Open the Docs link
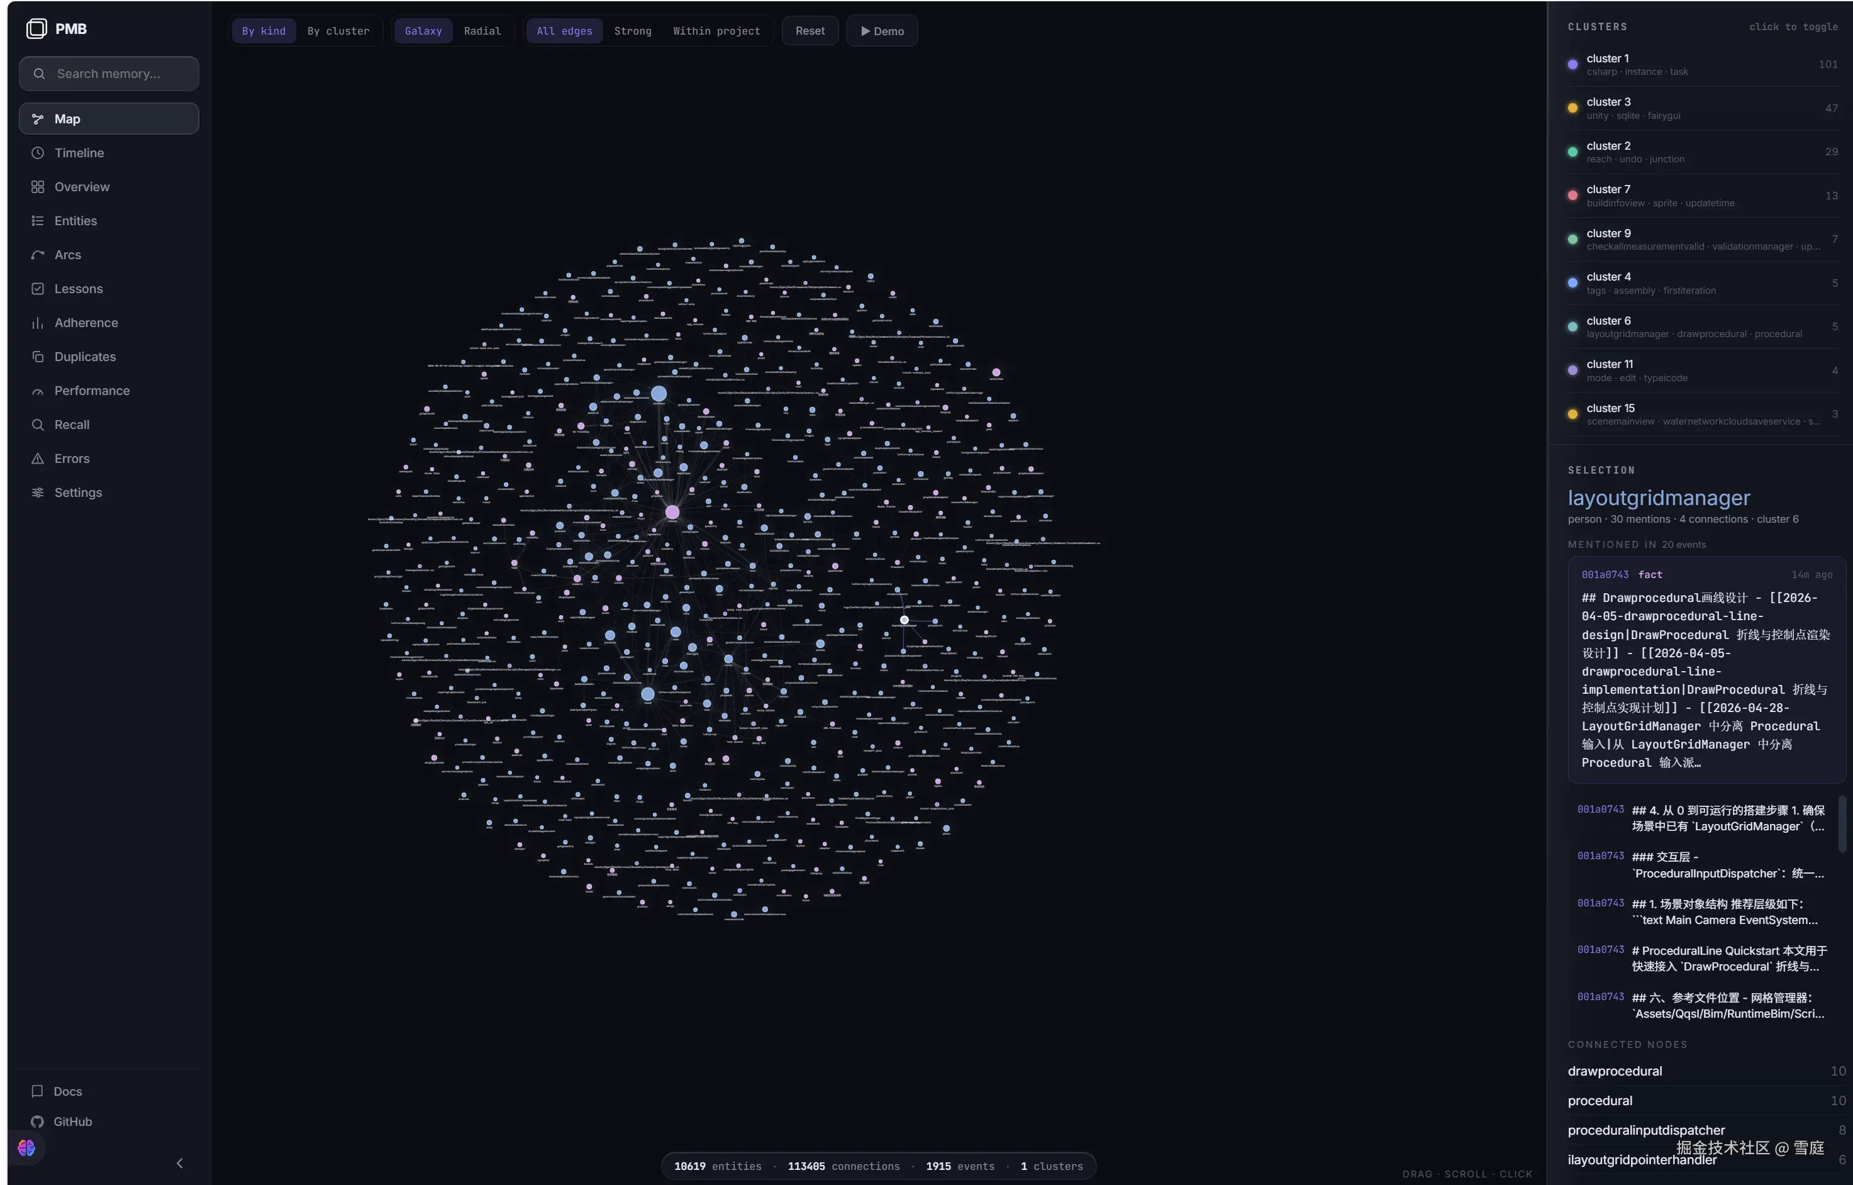This screenshot has width=1853, height=1185. [109, 1091]
